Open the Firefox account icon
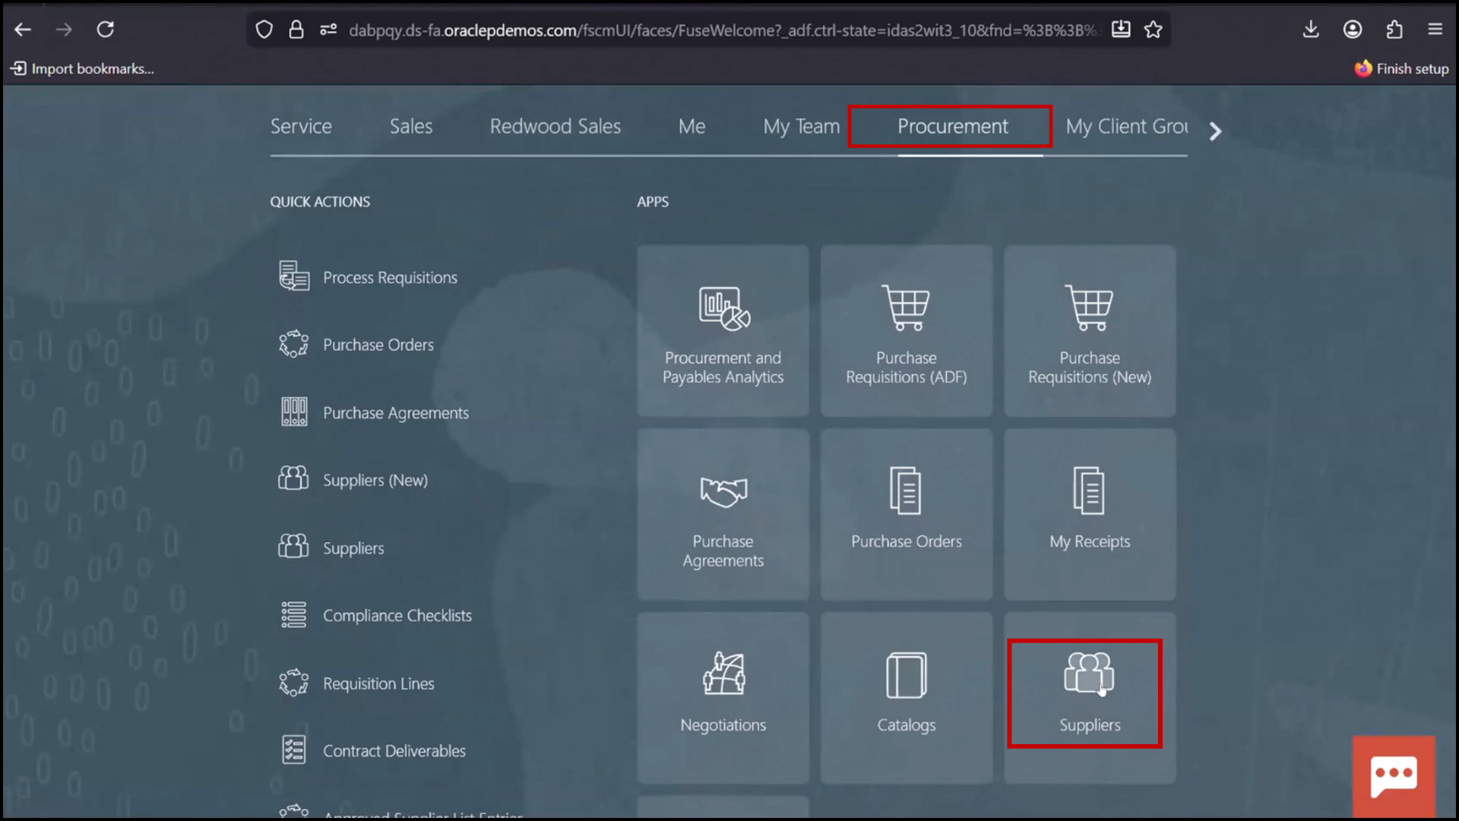 (x=1353, y=30)
